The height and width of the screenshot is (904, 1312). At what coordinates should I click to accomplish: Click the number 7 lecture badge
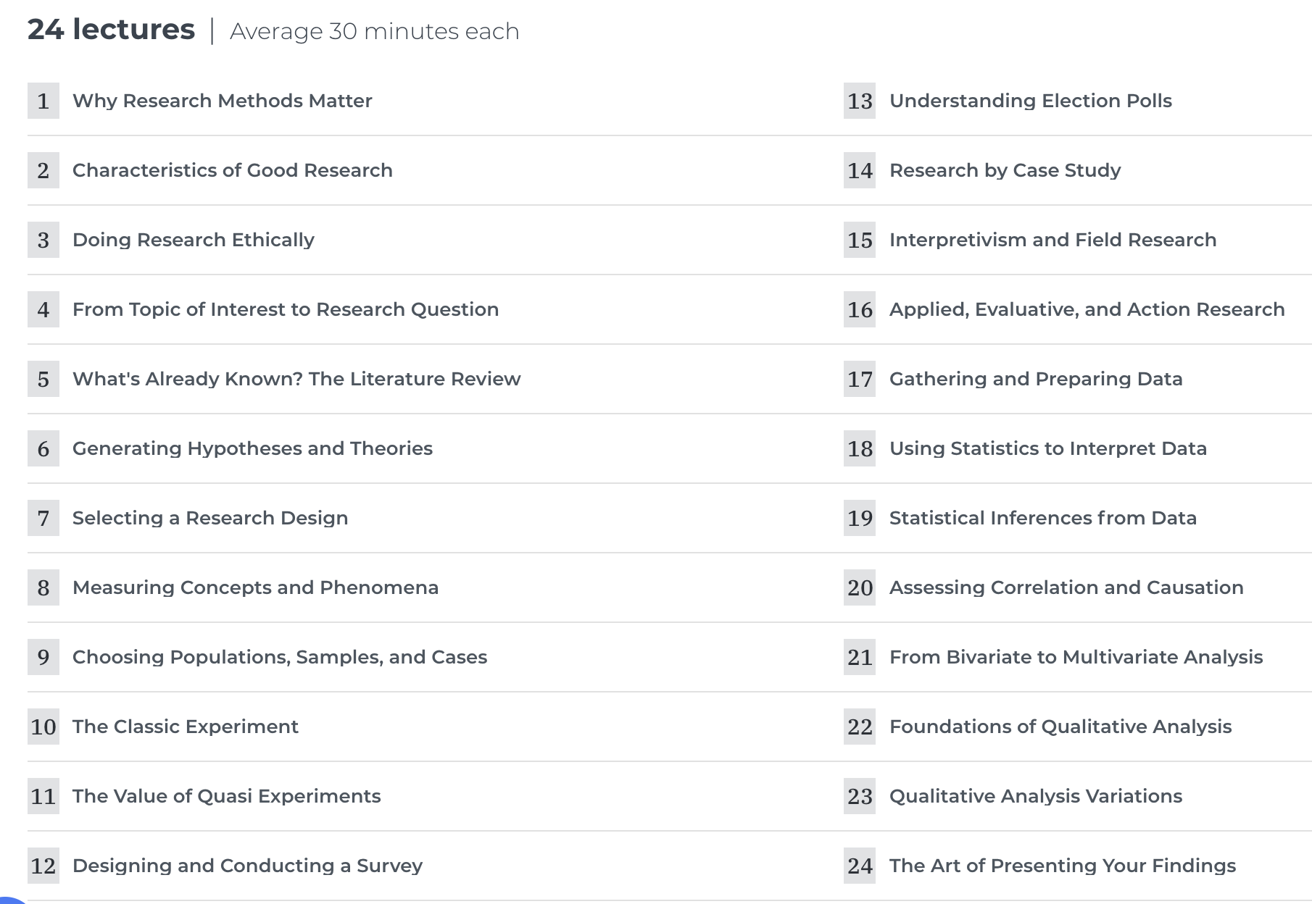tap(43, 518)
